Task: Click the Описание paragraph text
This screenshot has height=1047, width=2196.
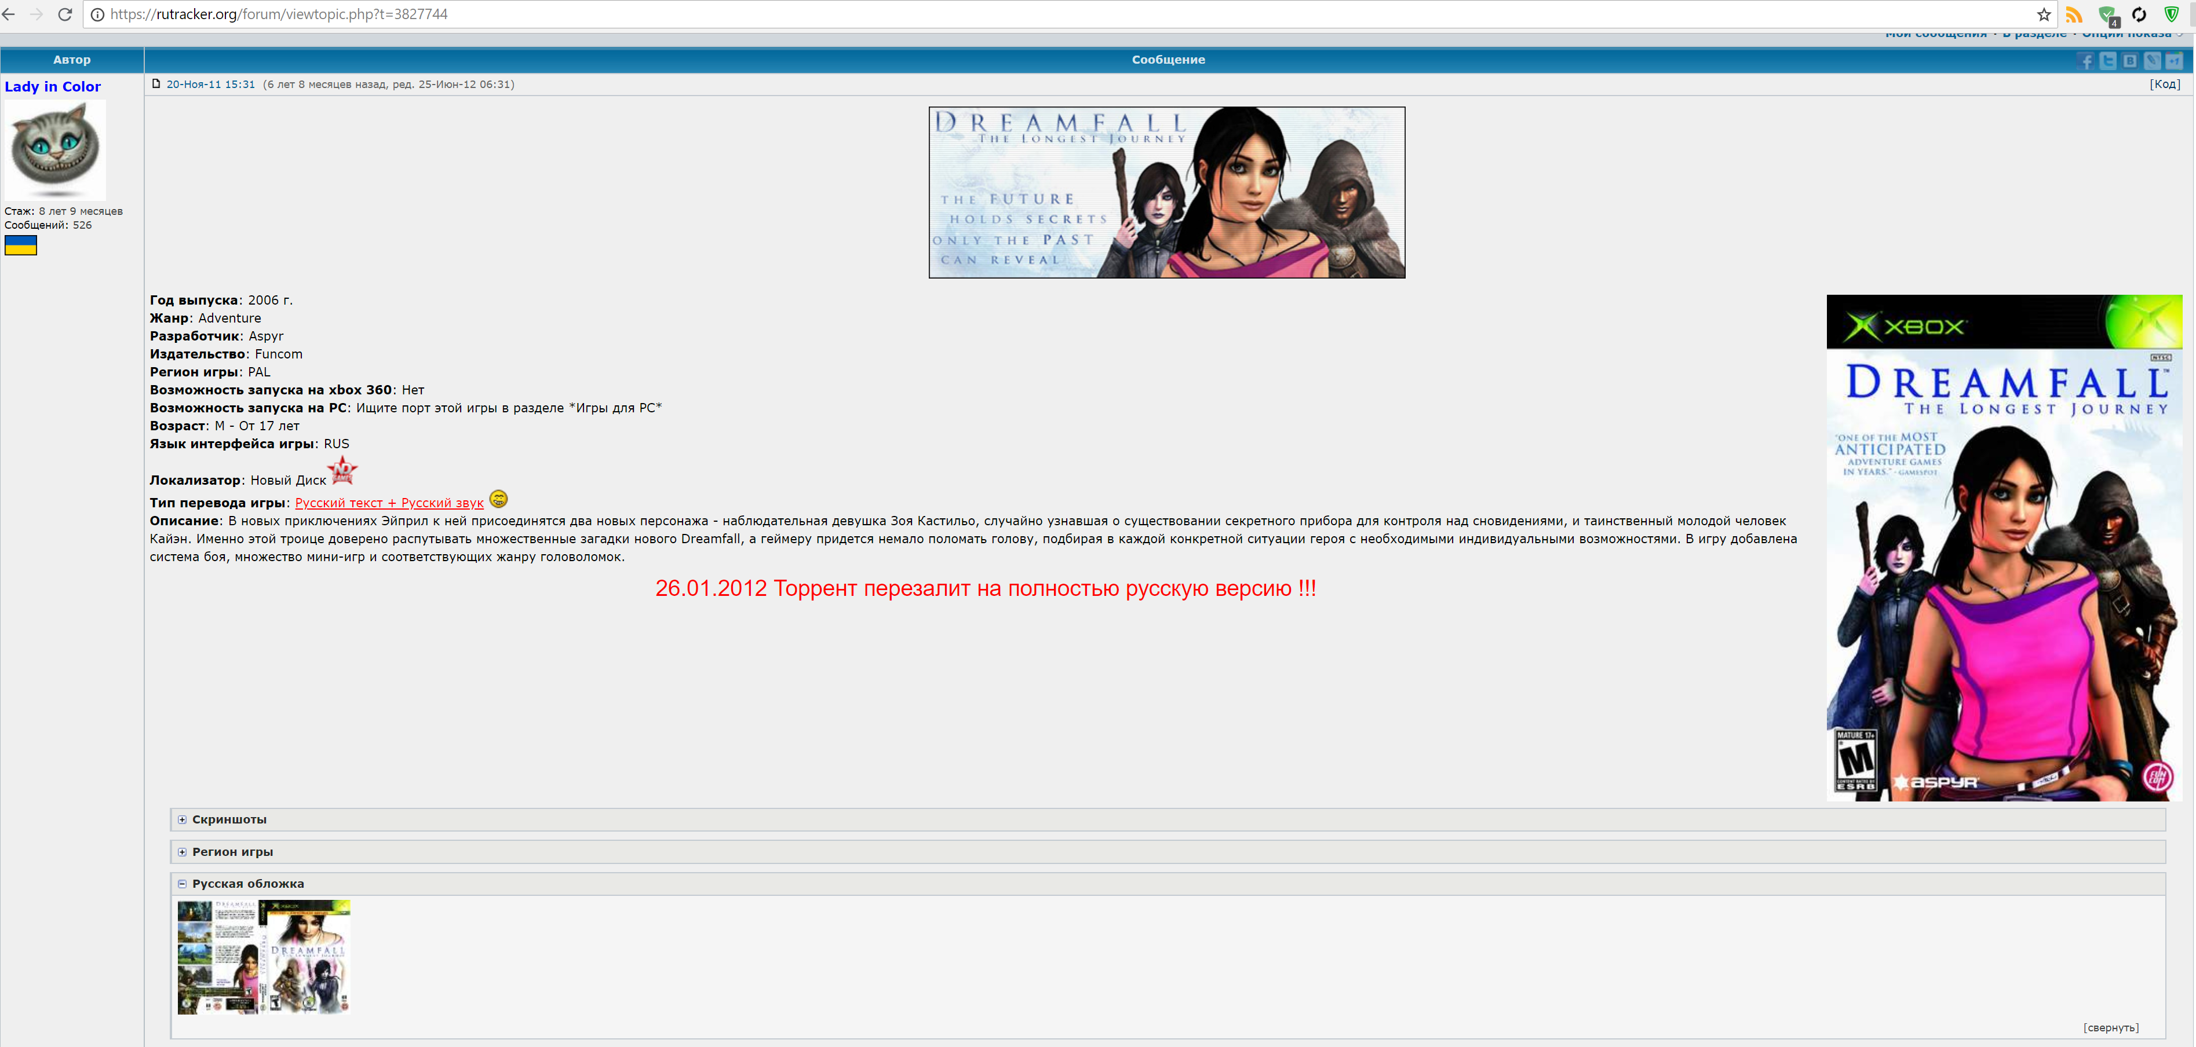Action: click(973, 539)
